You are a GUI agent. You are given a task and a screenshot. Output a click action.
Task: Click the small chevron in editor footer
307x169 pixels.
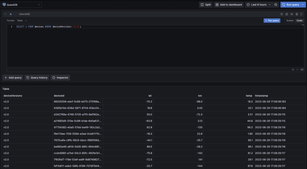[x=297, y=69]
